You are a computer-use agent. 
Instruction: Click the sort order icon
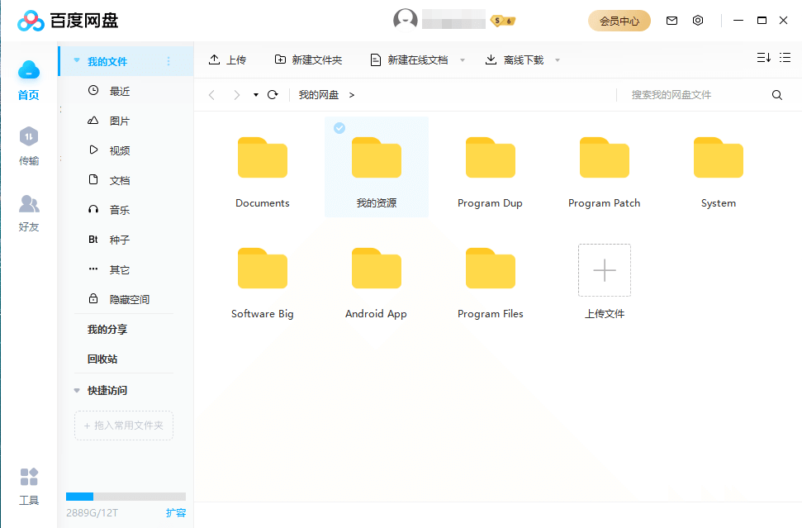click(x=764, y=58)
